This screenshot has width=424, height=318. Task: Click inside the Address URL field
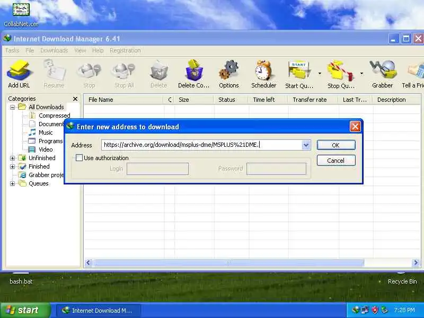click(x=202, y=145)
